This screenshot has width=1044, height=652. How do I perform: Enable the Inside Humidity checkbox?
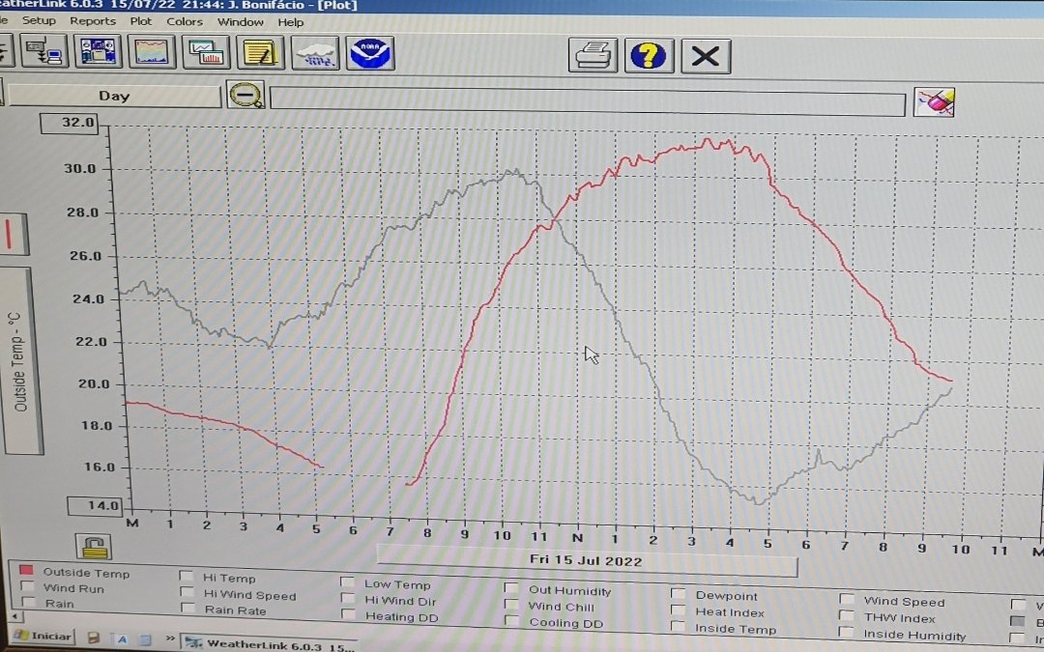click(846, 633)
